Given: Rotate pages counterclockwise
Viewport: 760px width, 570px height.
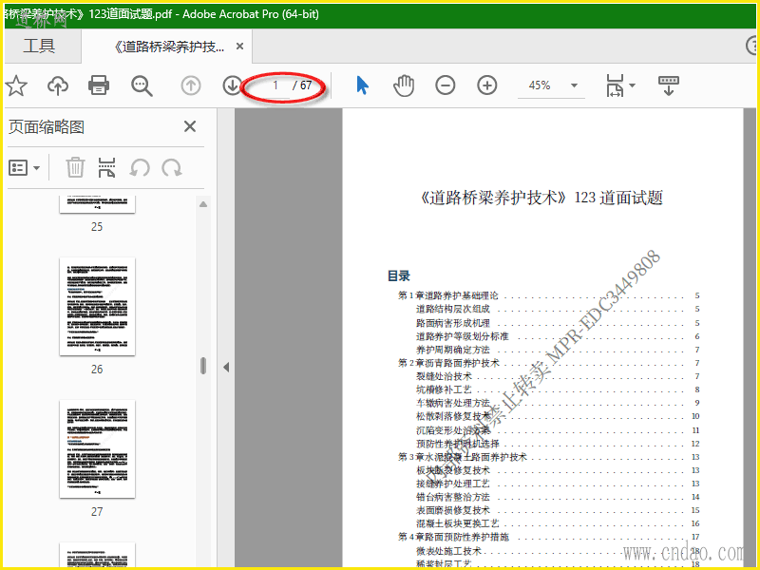Looking at the screenshot, I should tap(140, 168).
